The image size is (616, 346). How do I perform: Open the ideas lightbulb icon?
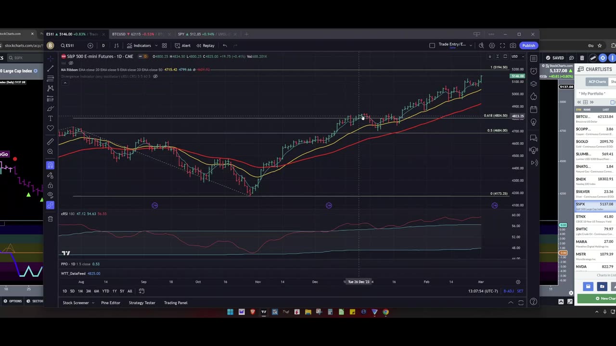click(x=533, y=122)
